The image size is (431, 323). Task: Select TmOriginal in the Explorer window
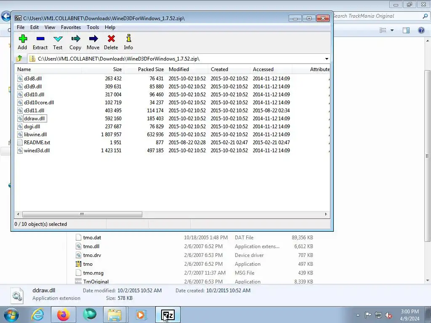click(x=96, y=281)
